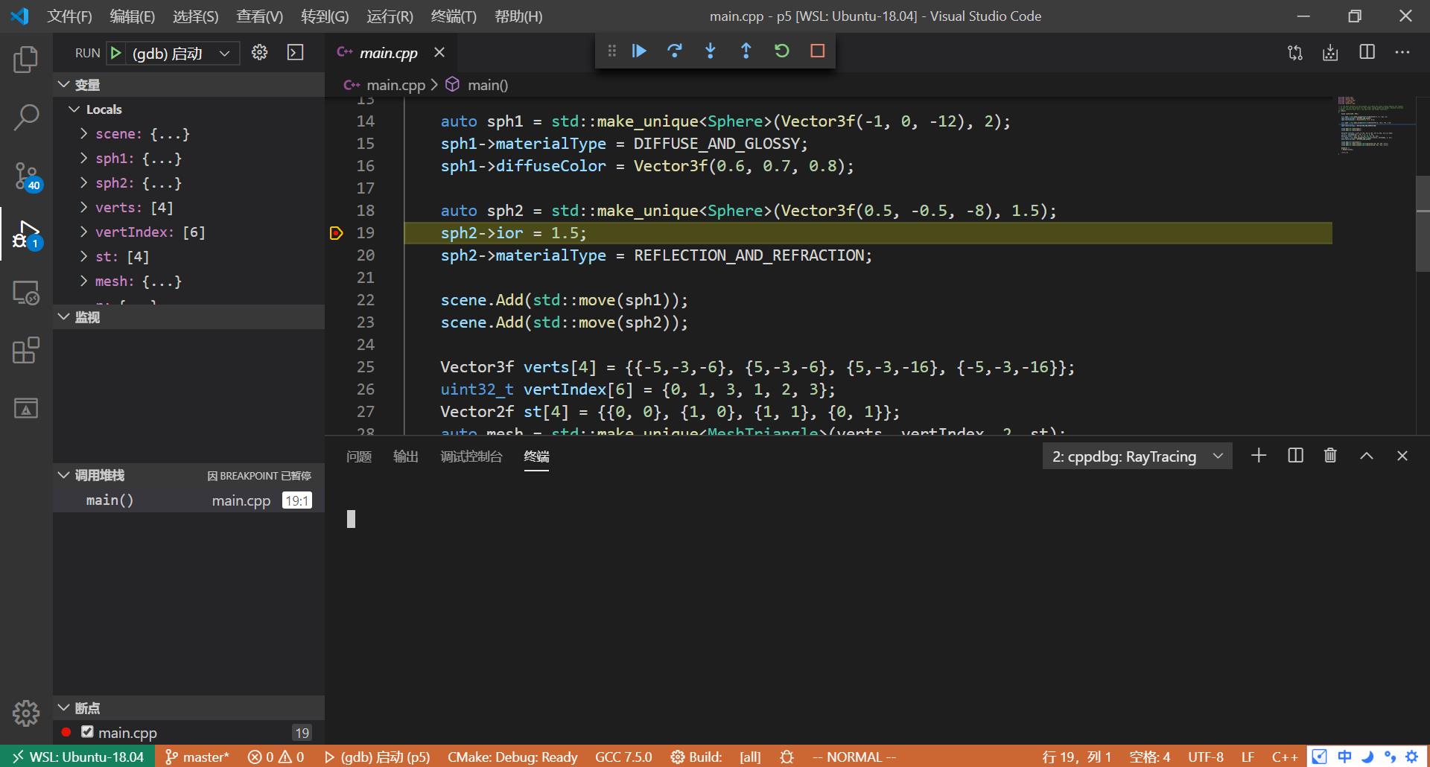Stop the debug session
The height and width of the screenshot is (767, 1430).
point(817,51)
